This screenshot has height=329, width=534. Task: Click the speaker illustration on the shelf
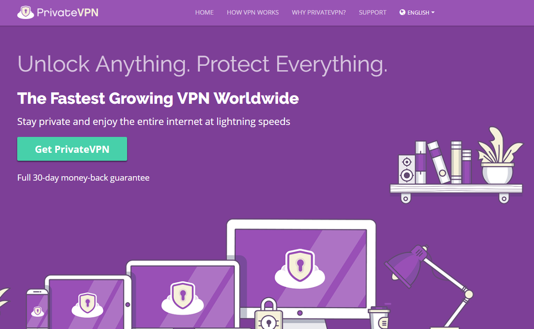(x=406, y=169)
